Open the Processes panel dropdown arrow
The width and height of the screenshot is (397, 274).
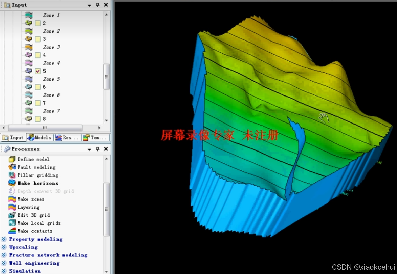click(x=89, y=149)
